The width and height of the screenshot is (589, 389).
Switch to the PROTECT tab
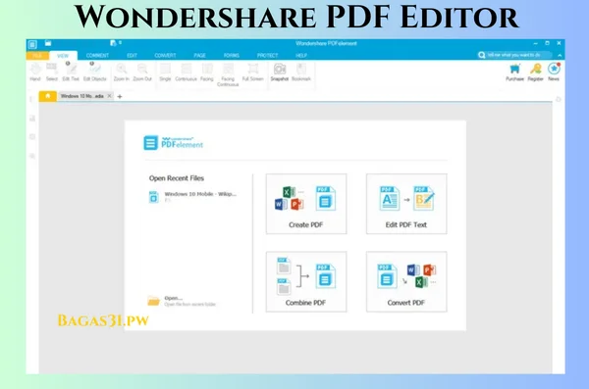tap(267, 56)
